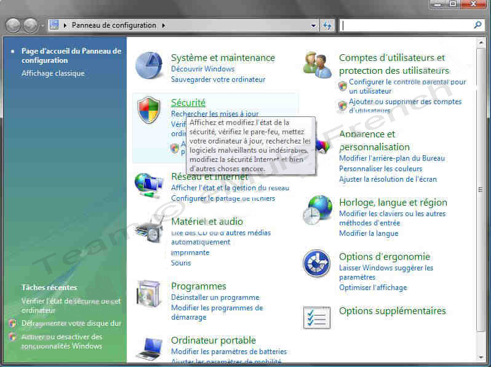491x367 pixels.
Task: Click the Options supplémentaires checklist icon
Action: coord(317,318)
